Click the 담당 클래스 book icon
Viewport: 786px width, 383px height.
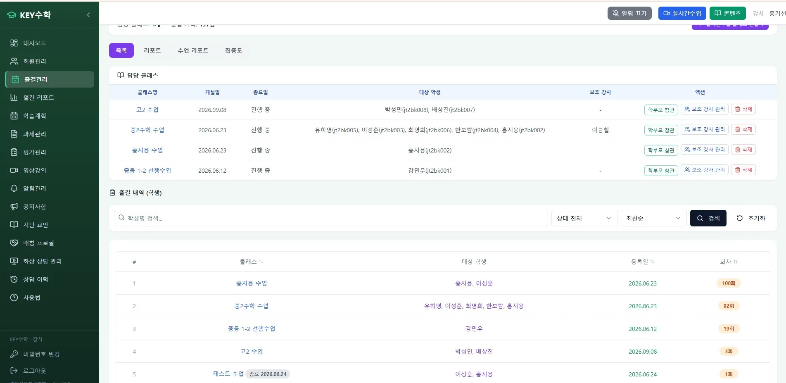click(x=121, y=75)
